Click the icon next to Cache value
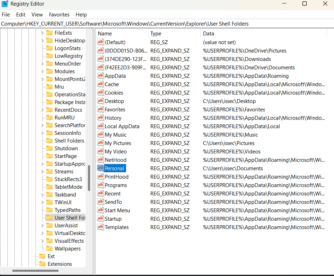Screen dimensions: 334x276 (x=100, y=84)
